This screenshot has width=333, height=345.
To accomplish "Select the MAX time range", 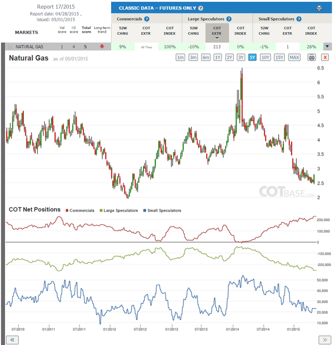I will (294, 57).
